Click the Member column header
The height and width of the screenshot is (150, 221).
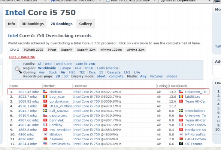[x=49, y=86]
